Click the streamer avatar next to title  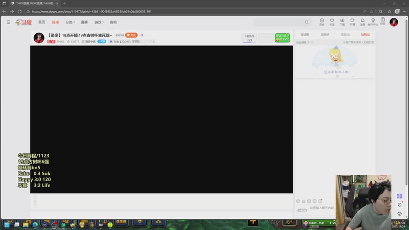[39, 38]
